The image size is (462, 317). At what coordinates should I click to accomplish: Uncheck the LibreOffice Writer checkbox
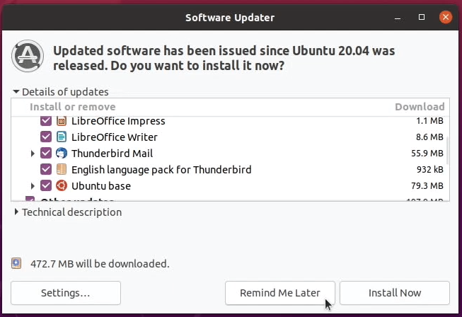(x=46, y=137)
